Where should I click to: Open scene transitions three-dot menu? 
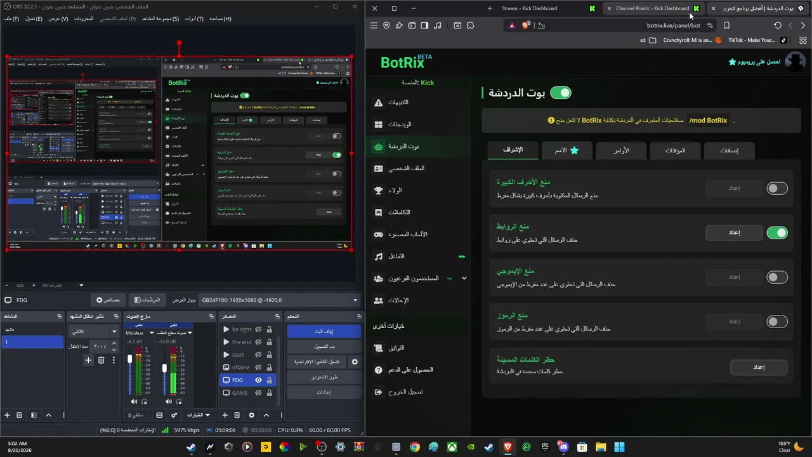[x=114, y=360]
